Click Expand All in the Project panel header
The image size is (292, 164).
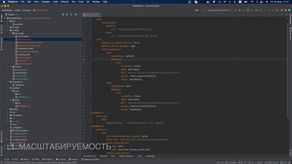67,14
